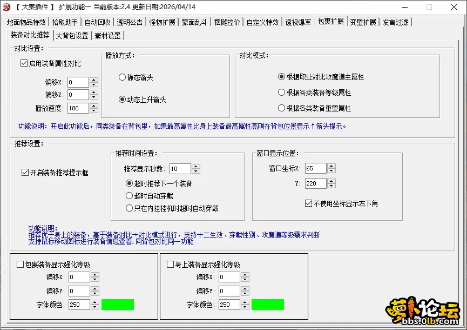This screenshot has height=330, width=467.
Task: Click 身上装备 字体颜色 value field
Action: (229, 305)
